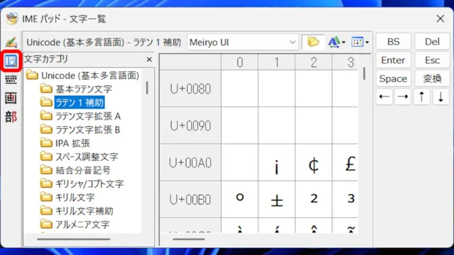Select the stroke count 画 icon

coord(11,98)
